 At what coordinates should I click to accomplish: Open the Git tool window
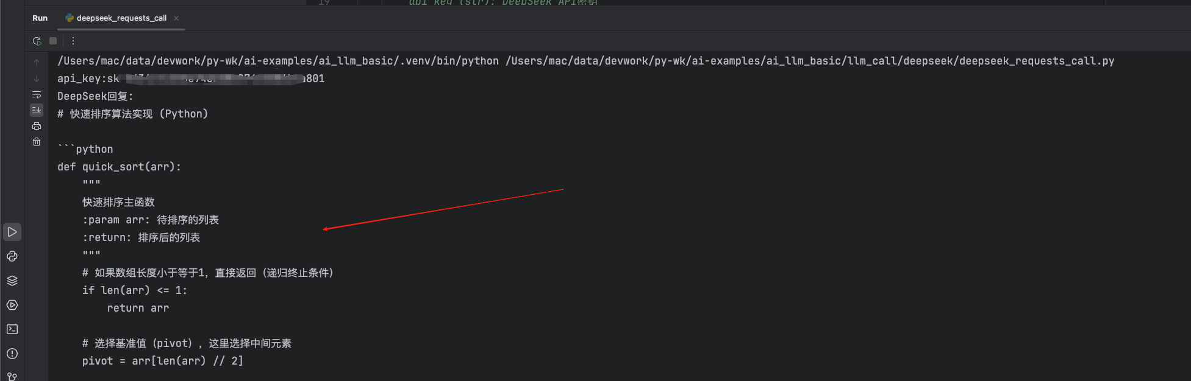12,376
